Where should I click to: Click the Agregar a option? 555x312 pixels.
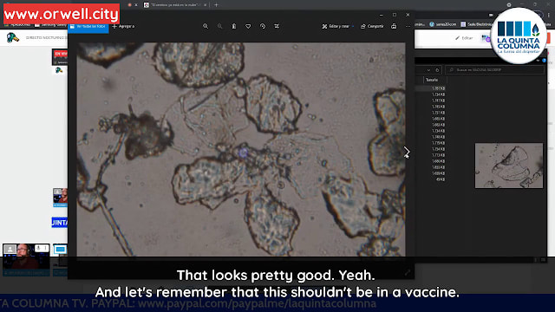(123, 26)
